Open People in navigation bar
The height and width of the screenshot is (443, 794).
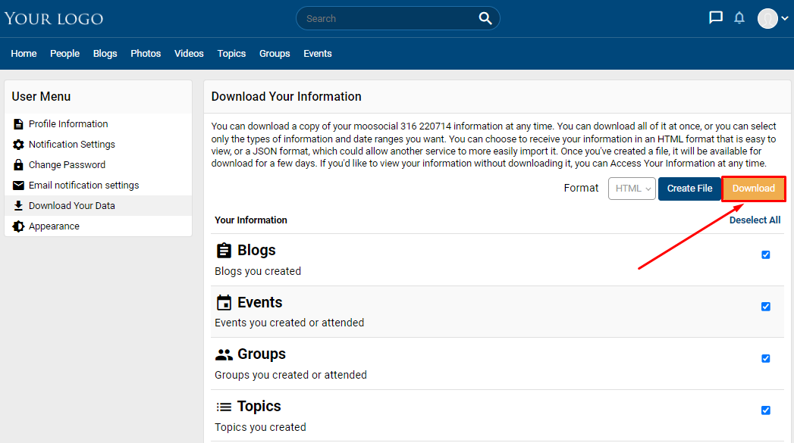click(64, 54)
